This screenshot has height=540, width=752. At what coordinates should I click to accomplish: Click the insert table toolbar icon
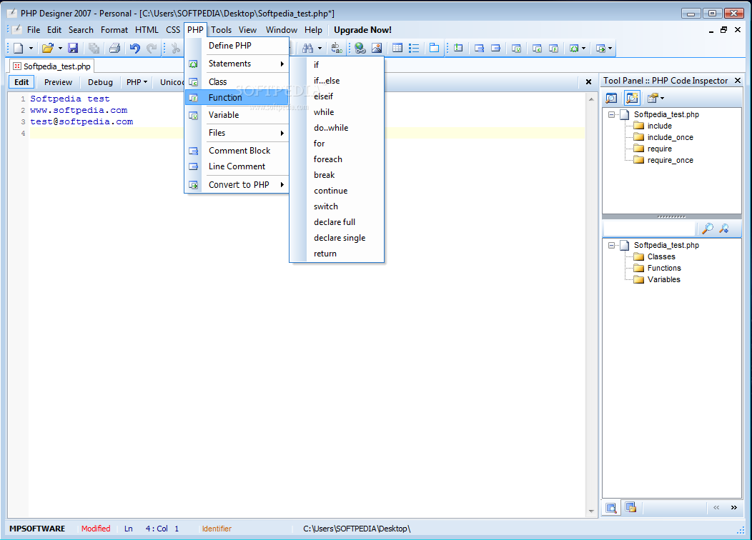(x=397, y=48)
